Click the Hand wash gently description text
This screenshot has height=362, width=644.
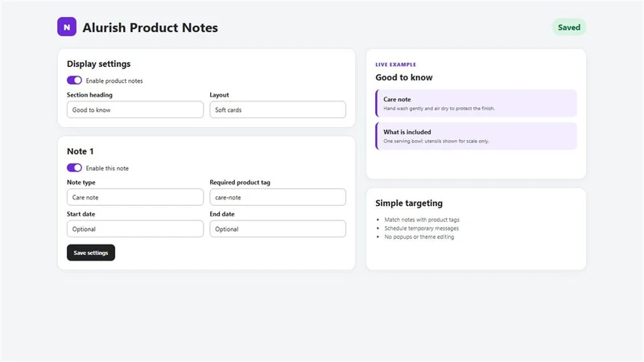[x=439, y=109]
